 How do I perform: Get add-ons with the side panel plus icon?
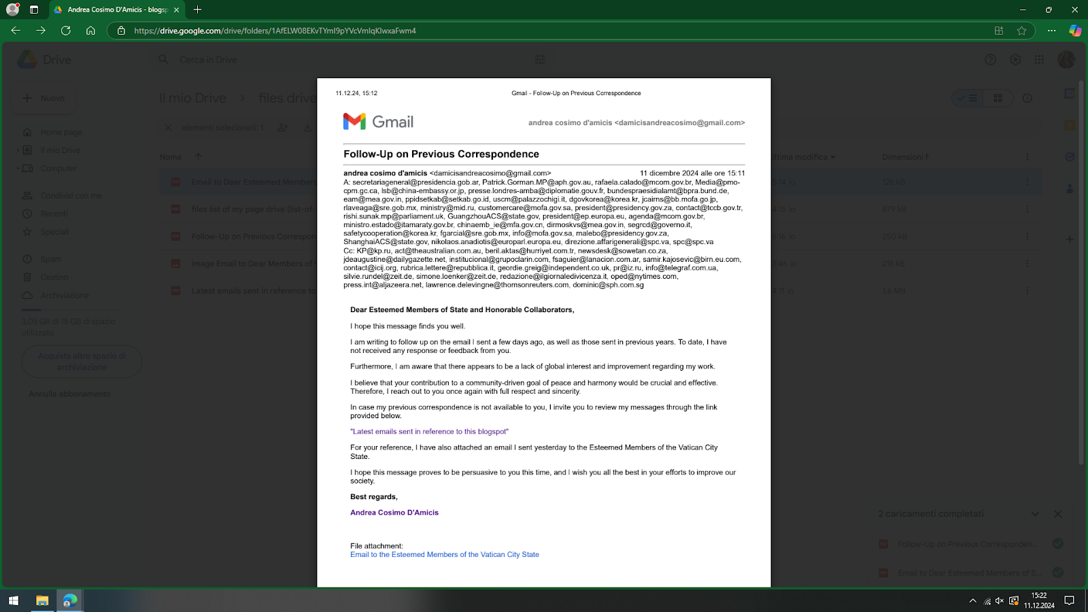coord(1070,239)
